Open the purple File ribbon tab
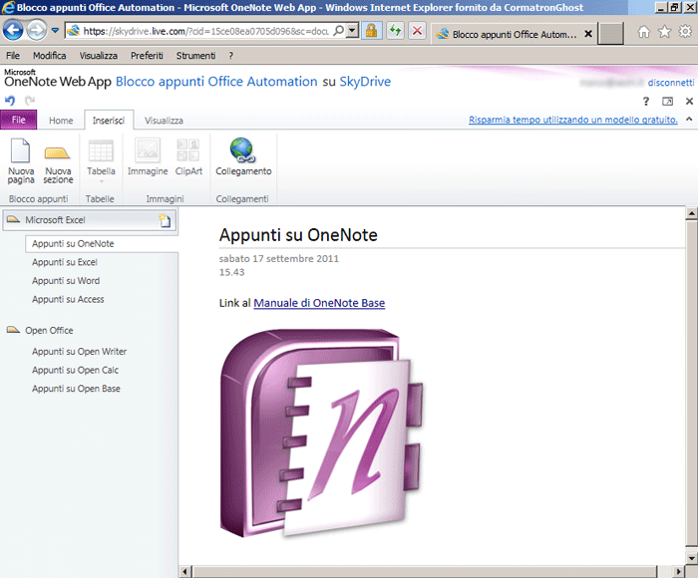This screenshot has width=698, height=578. tap(19, 120)
